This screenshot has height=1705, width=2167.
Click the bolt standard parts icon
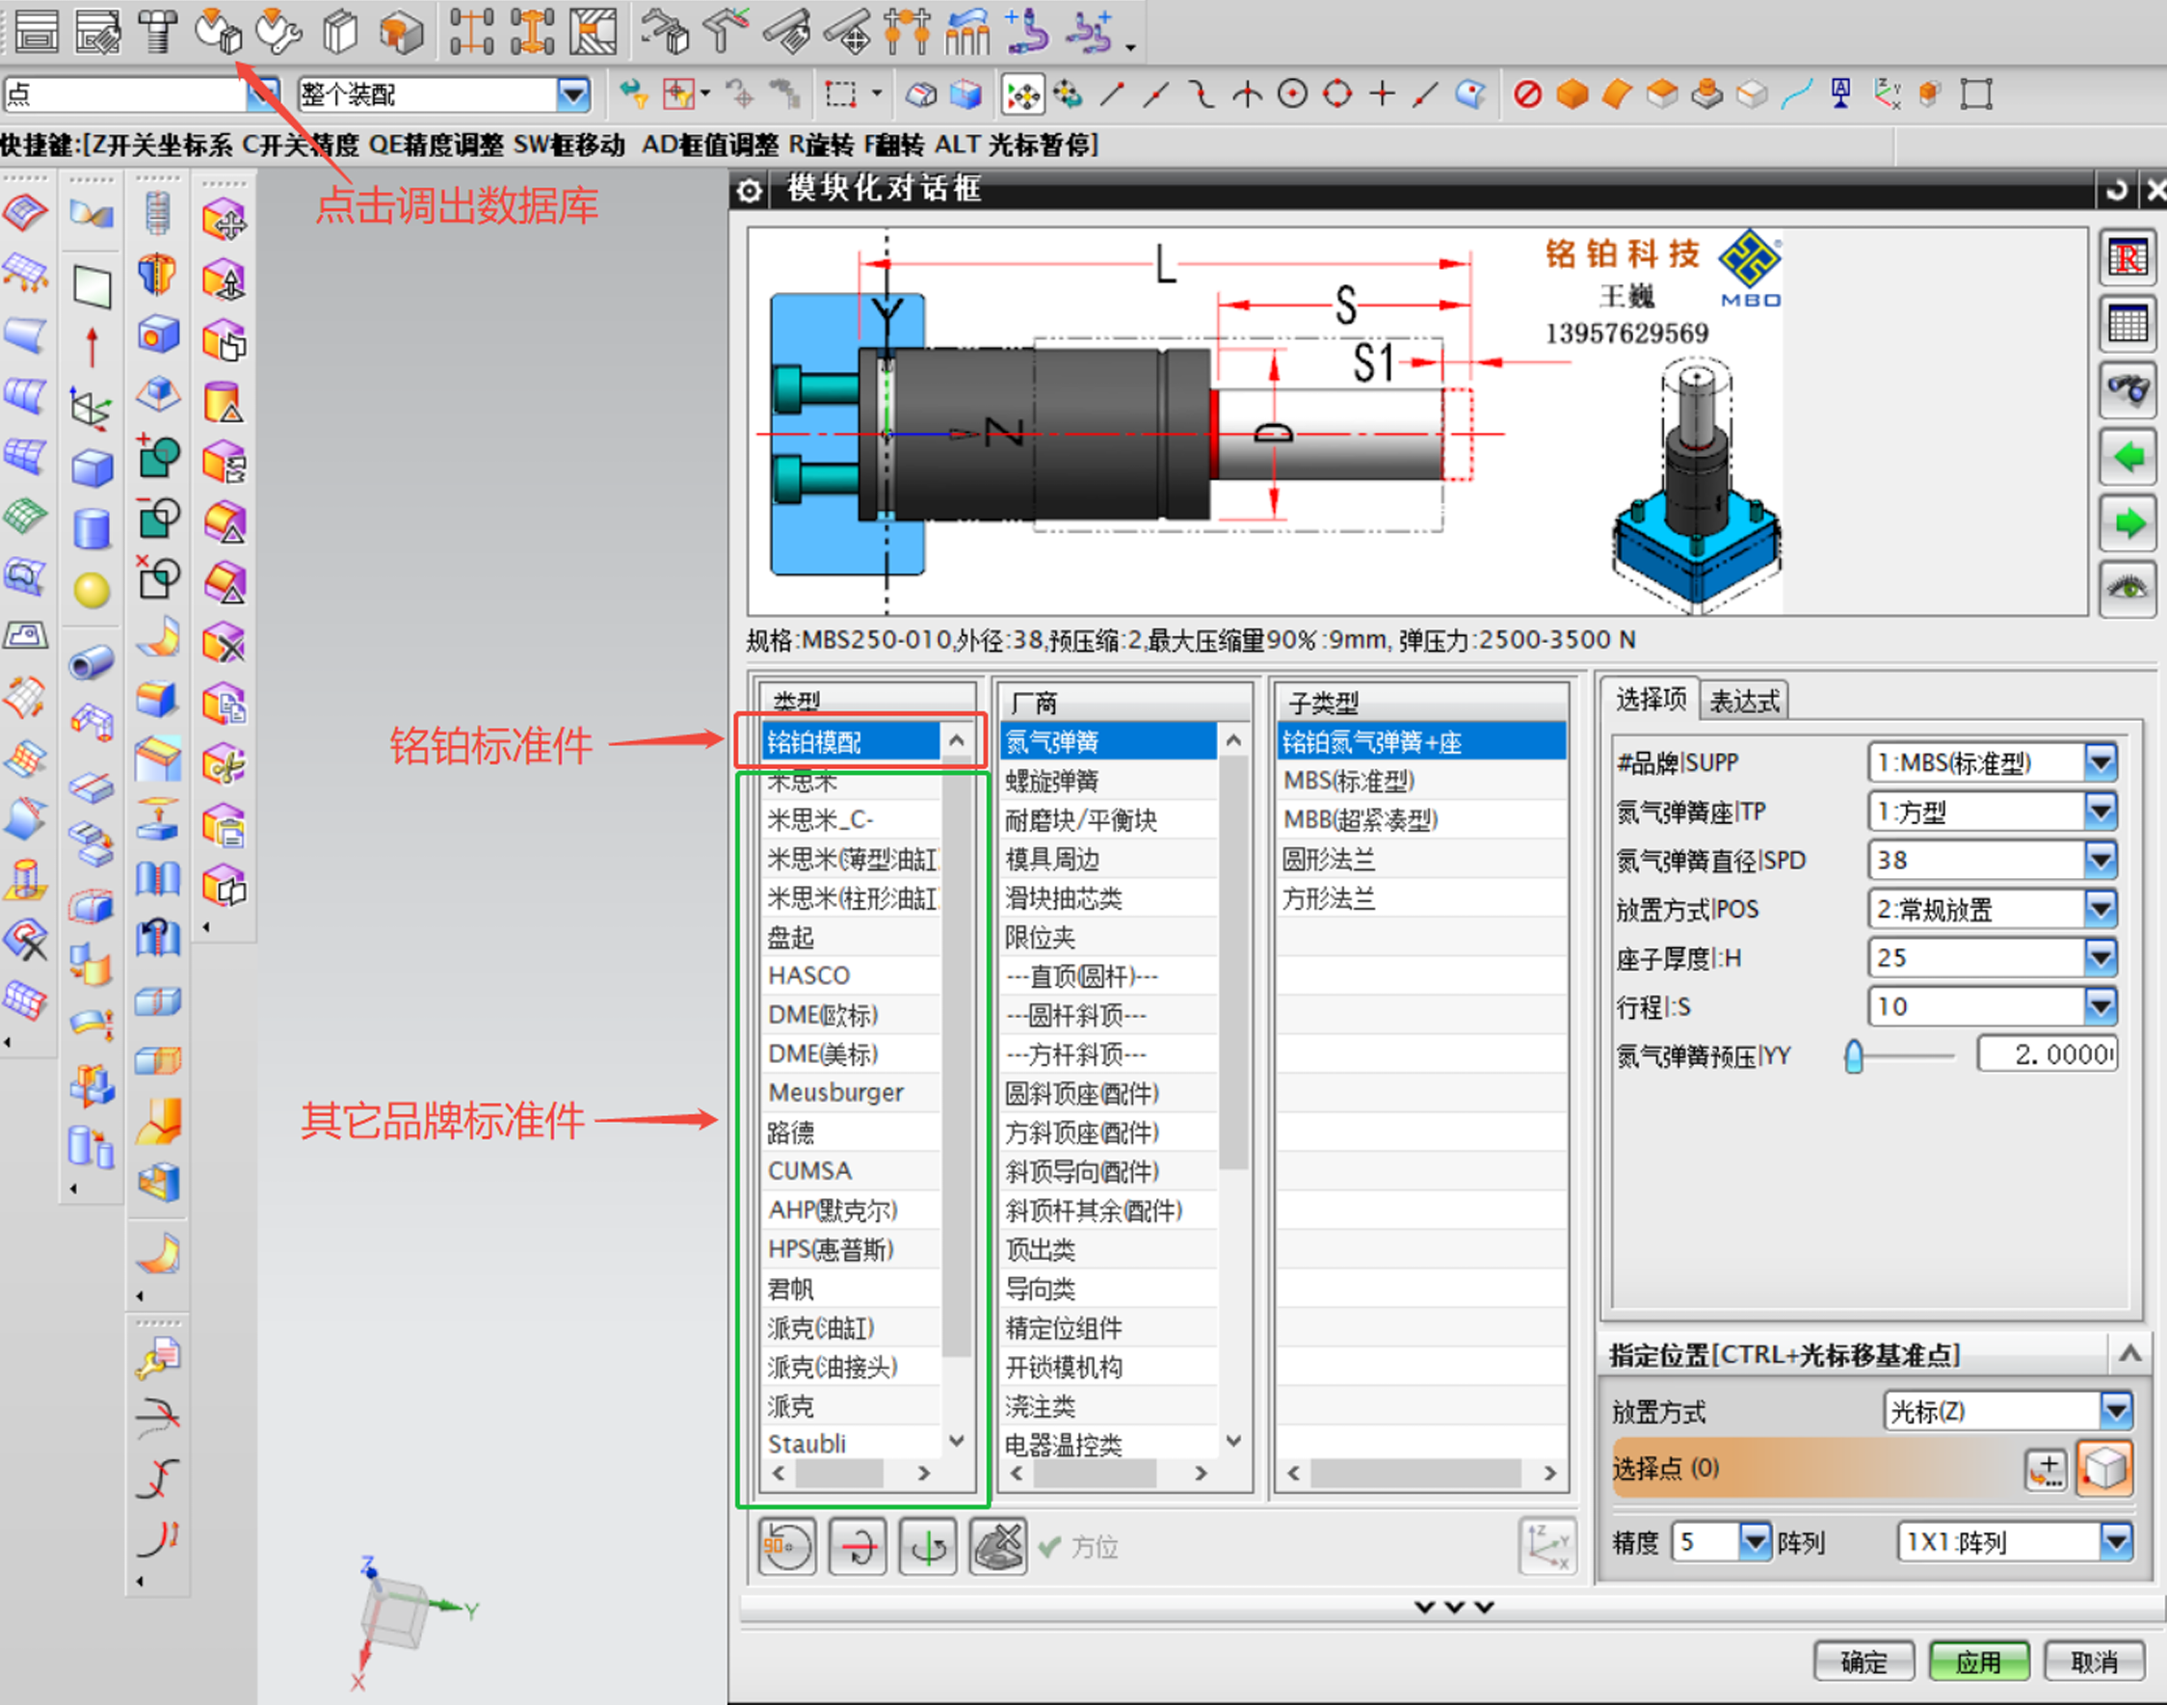pos(157,30)
